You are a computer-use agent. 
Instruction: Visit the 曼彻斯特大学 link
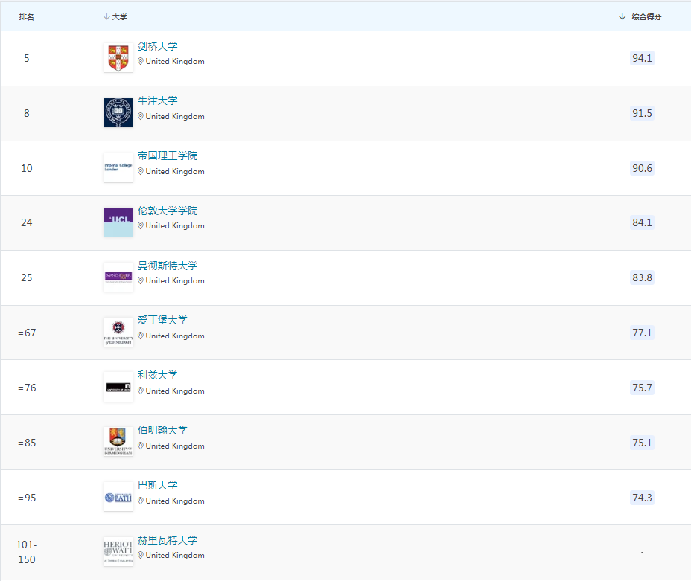pyautogui.click(x=168, y=266)
